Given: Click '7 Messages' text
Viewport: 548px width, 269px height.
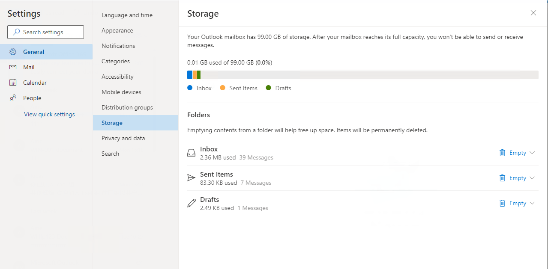Looking at the screenshot, I should 256,183.
